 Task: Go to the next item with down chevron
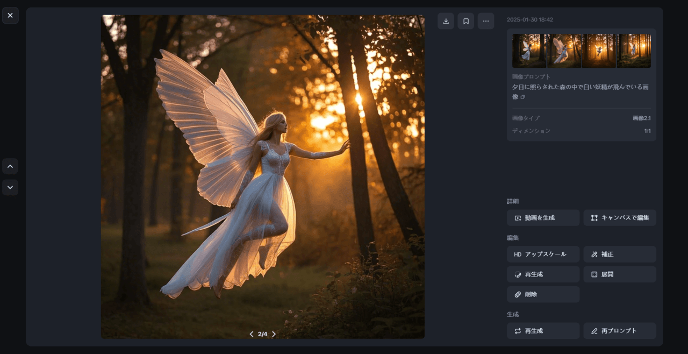(10, 187)
